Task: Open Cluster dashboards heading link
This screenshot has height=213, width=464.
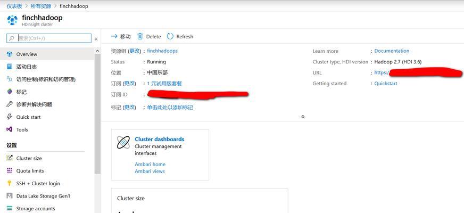Action: tap(159, 139)
